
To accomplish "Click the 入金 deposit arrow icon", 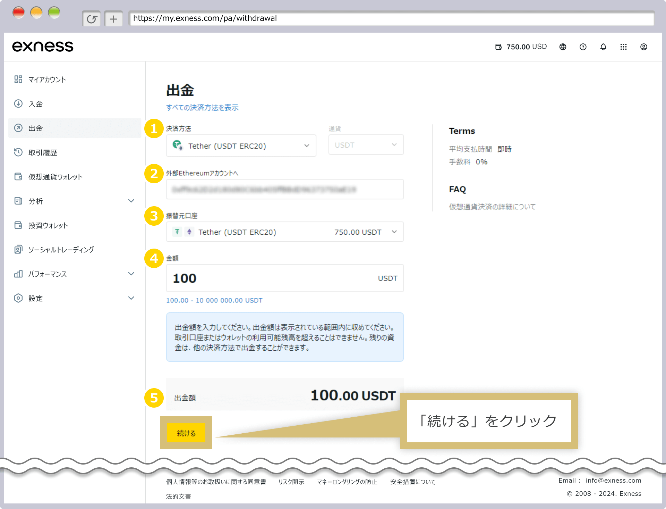I will pos(18,104).
